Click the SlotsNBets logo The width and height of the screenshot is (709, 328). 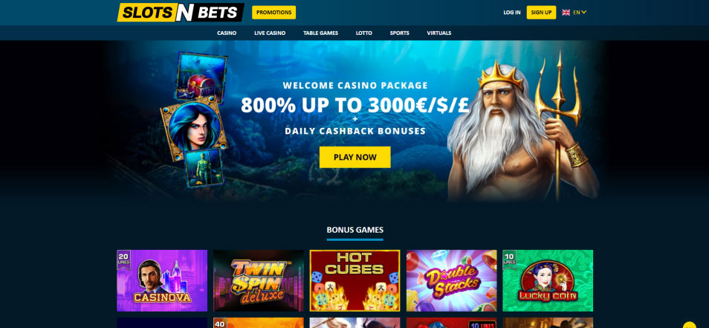181,12
